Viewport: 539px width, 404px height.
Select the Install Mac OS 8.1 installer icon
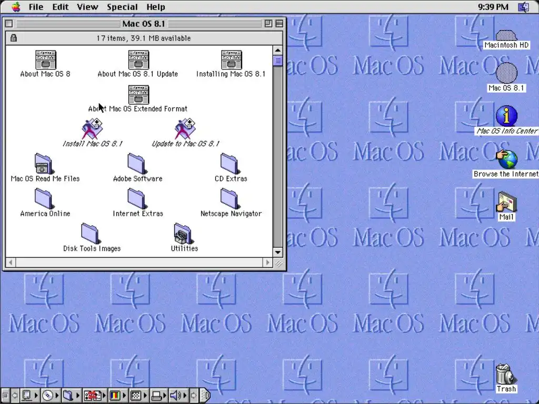coord(92,129)
